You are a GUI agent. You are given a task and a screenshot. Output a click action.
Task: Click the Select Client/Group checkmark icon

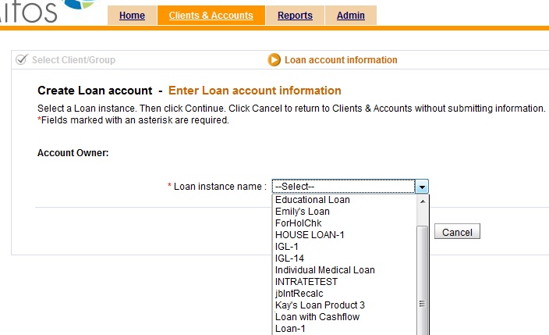(x=21, y=59)
